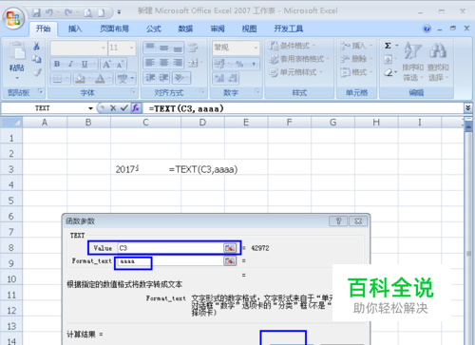This screenshot has width=475, height=345.
Task: Apply fill color bucket
Action: pyautogui.click(x=81, y=78)
